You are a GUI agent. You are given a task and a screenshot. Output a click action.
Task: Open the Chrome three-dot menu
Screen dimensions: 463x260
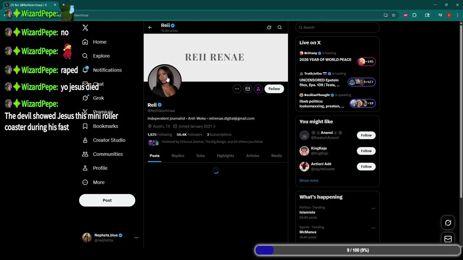[458, 15]
